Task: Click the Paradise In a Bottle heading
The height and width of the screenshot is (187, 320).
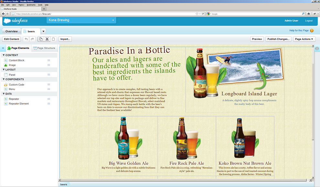Action: tap(129, 51)
